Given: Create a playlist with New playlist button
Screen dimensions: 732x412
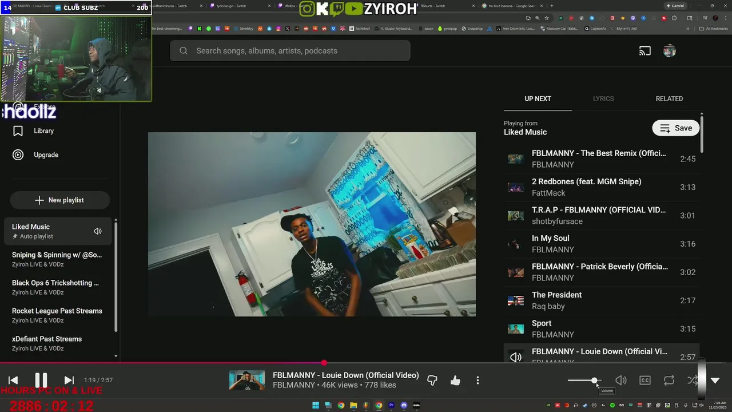Looking at the screenshot, I should (x=59, y=200).
